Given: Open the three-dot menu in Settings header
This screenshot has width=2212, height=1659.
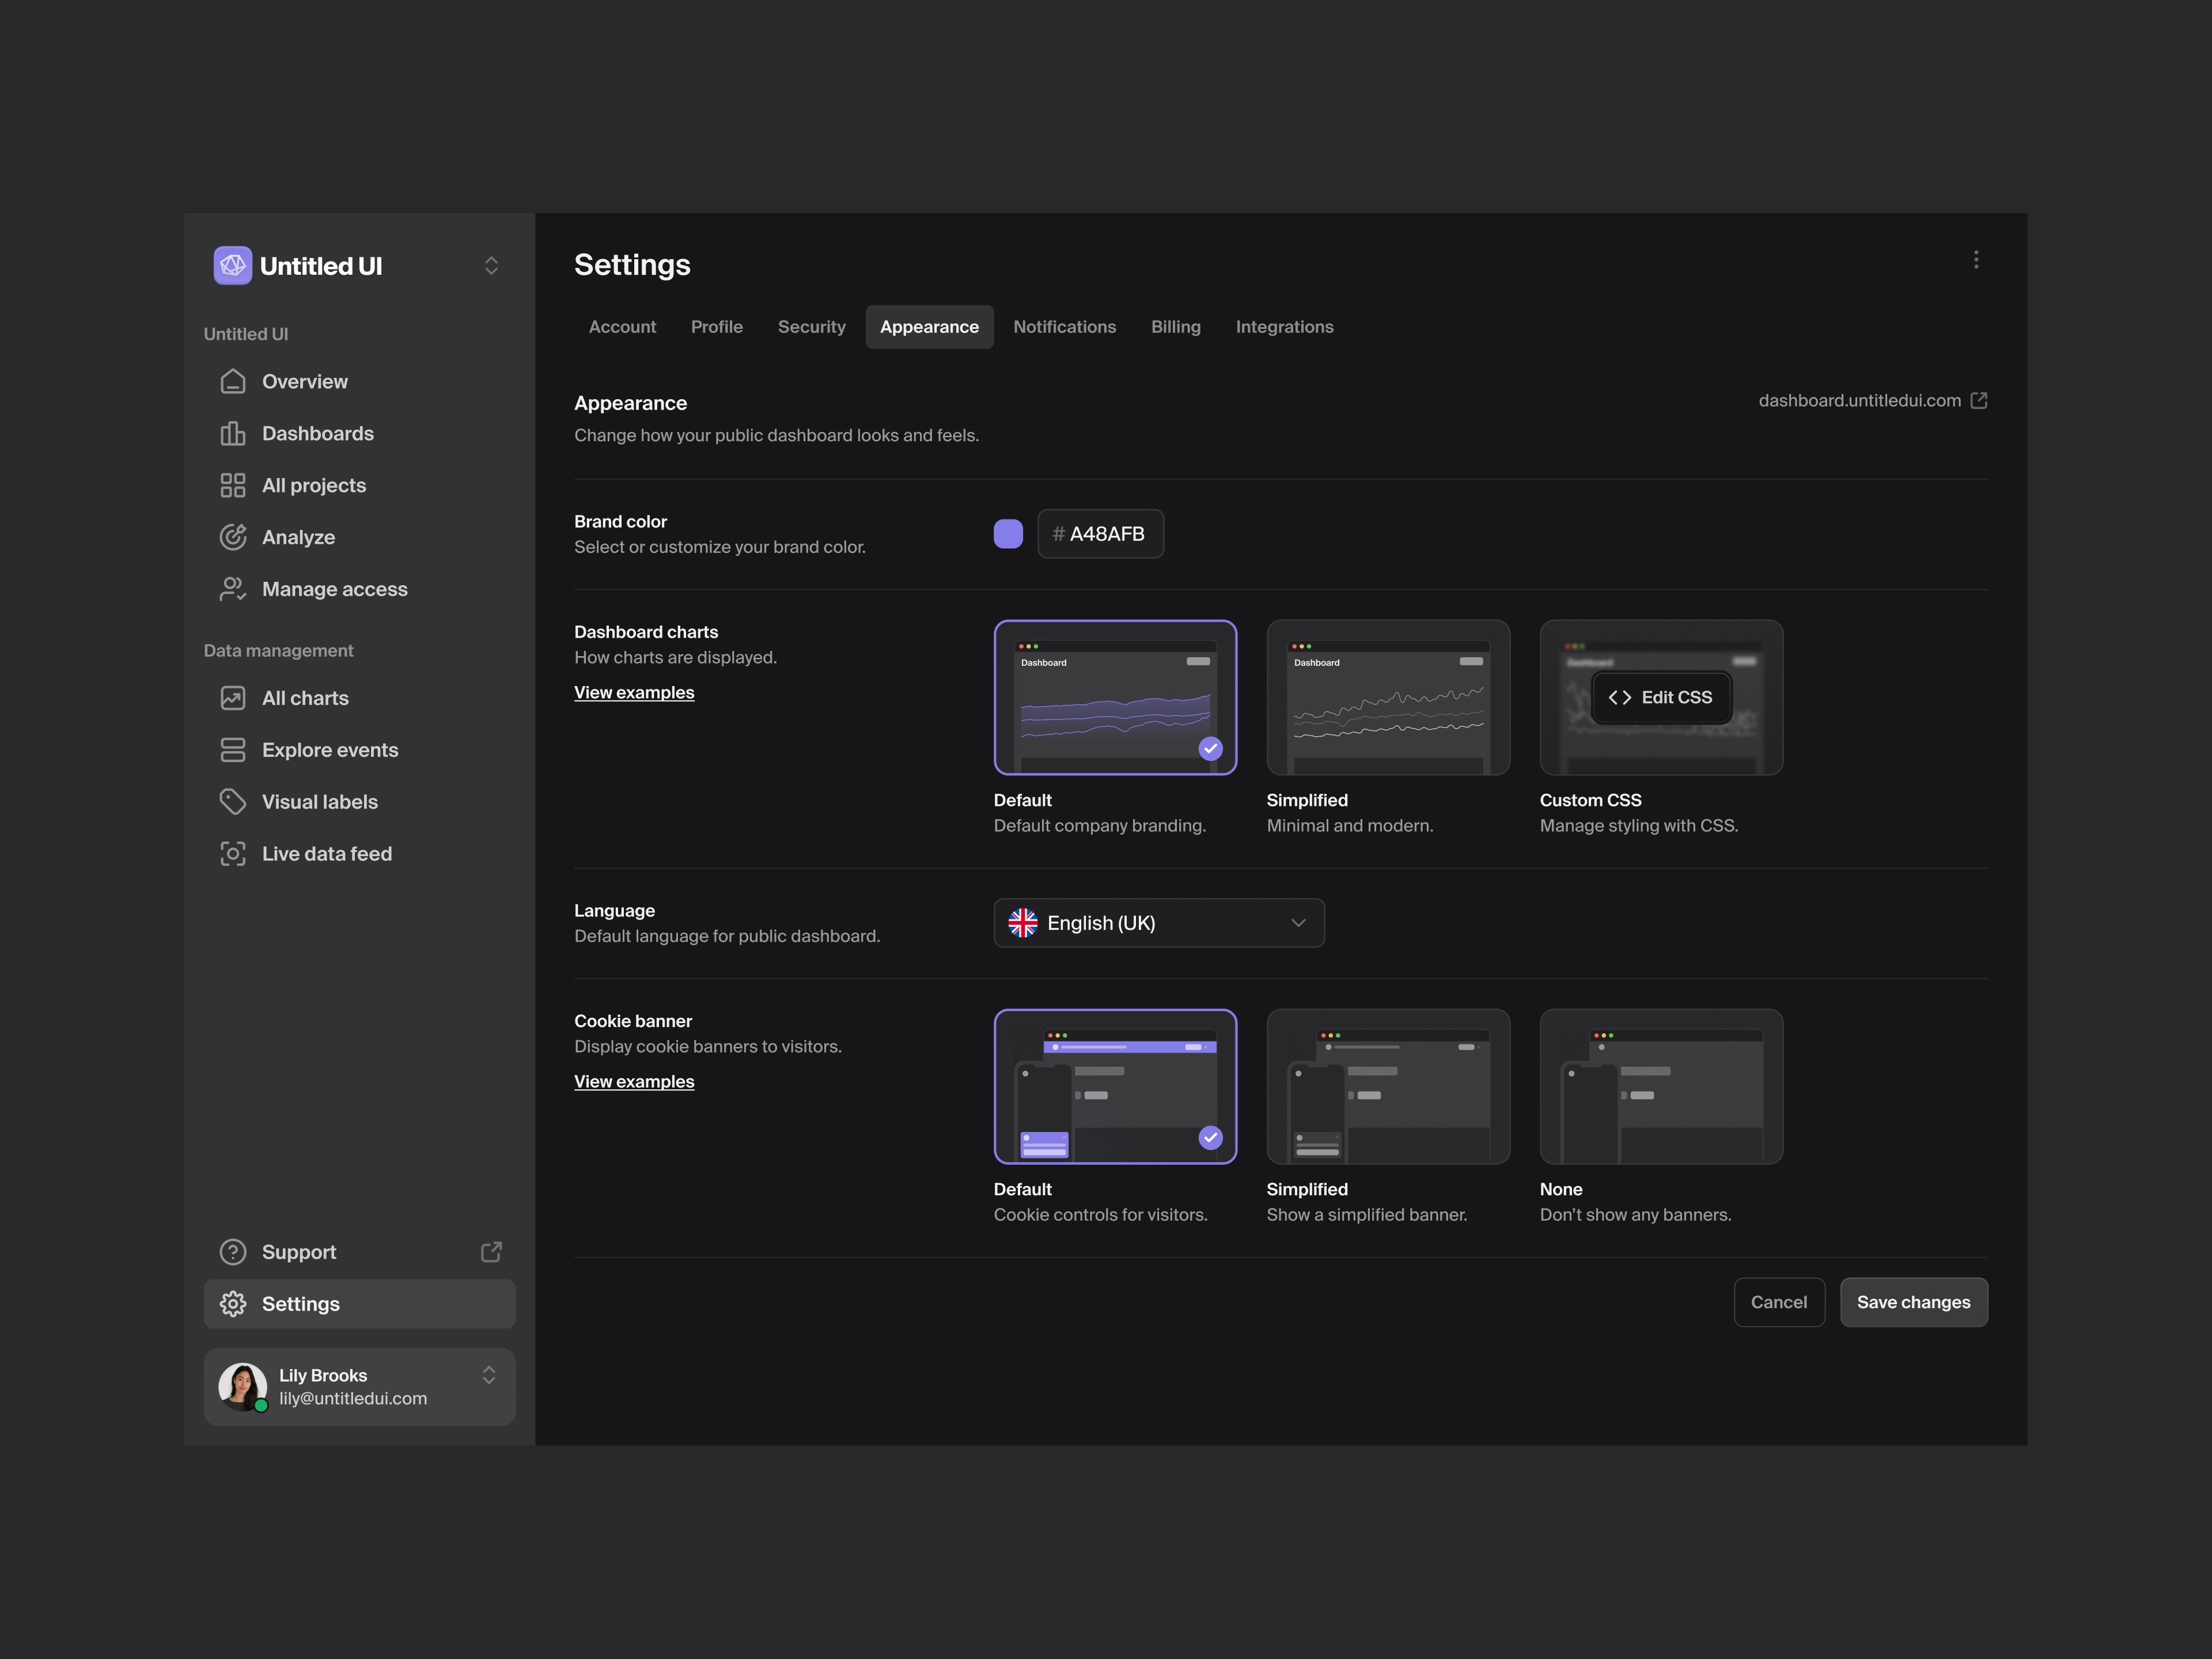Looking at the screenshot, I should pyautogui.click(x=1976, y=260).
